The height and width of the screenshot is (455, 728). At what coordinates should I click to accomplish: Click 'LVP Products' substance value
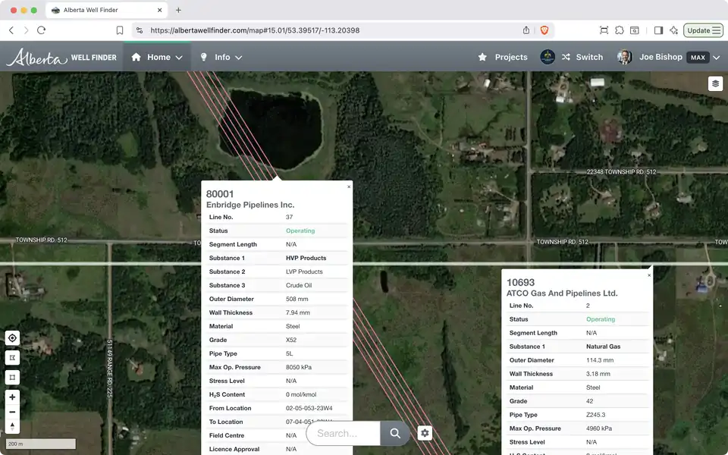304,271
